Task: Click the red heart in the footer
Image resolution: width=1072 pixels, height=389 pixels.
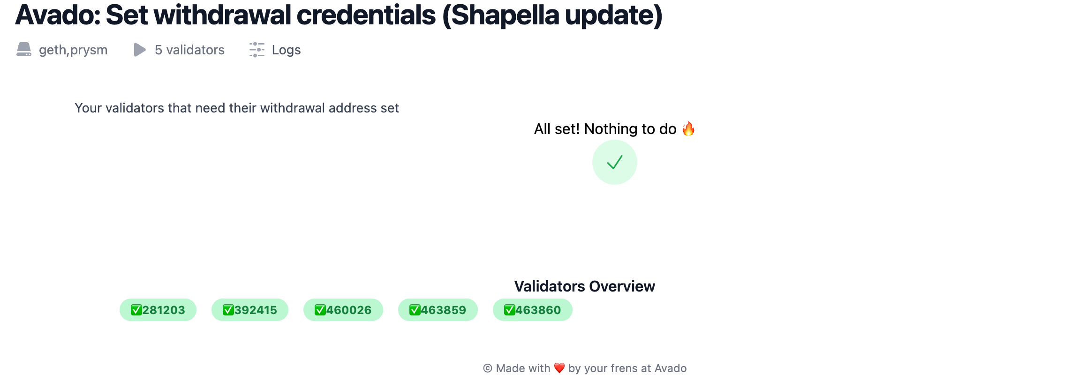Action: 559,368
